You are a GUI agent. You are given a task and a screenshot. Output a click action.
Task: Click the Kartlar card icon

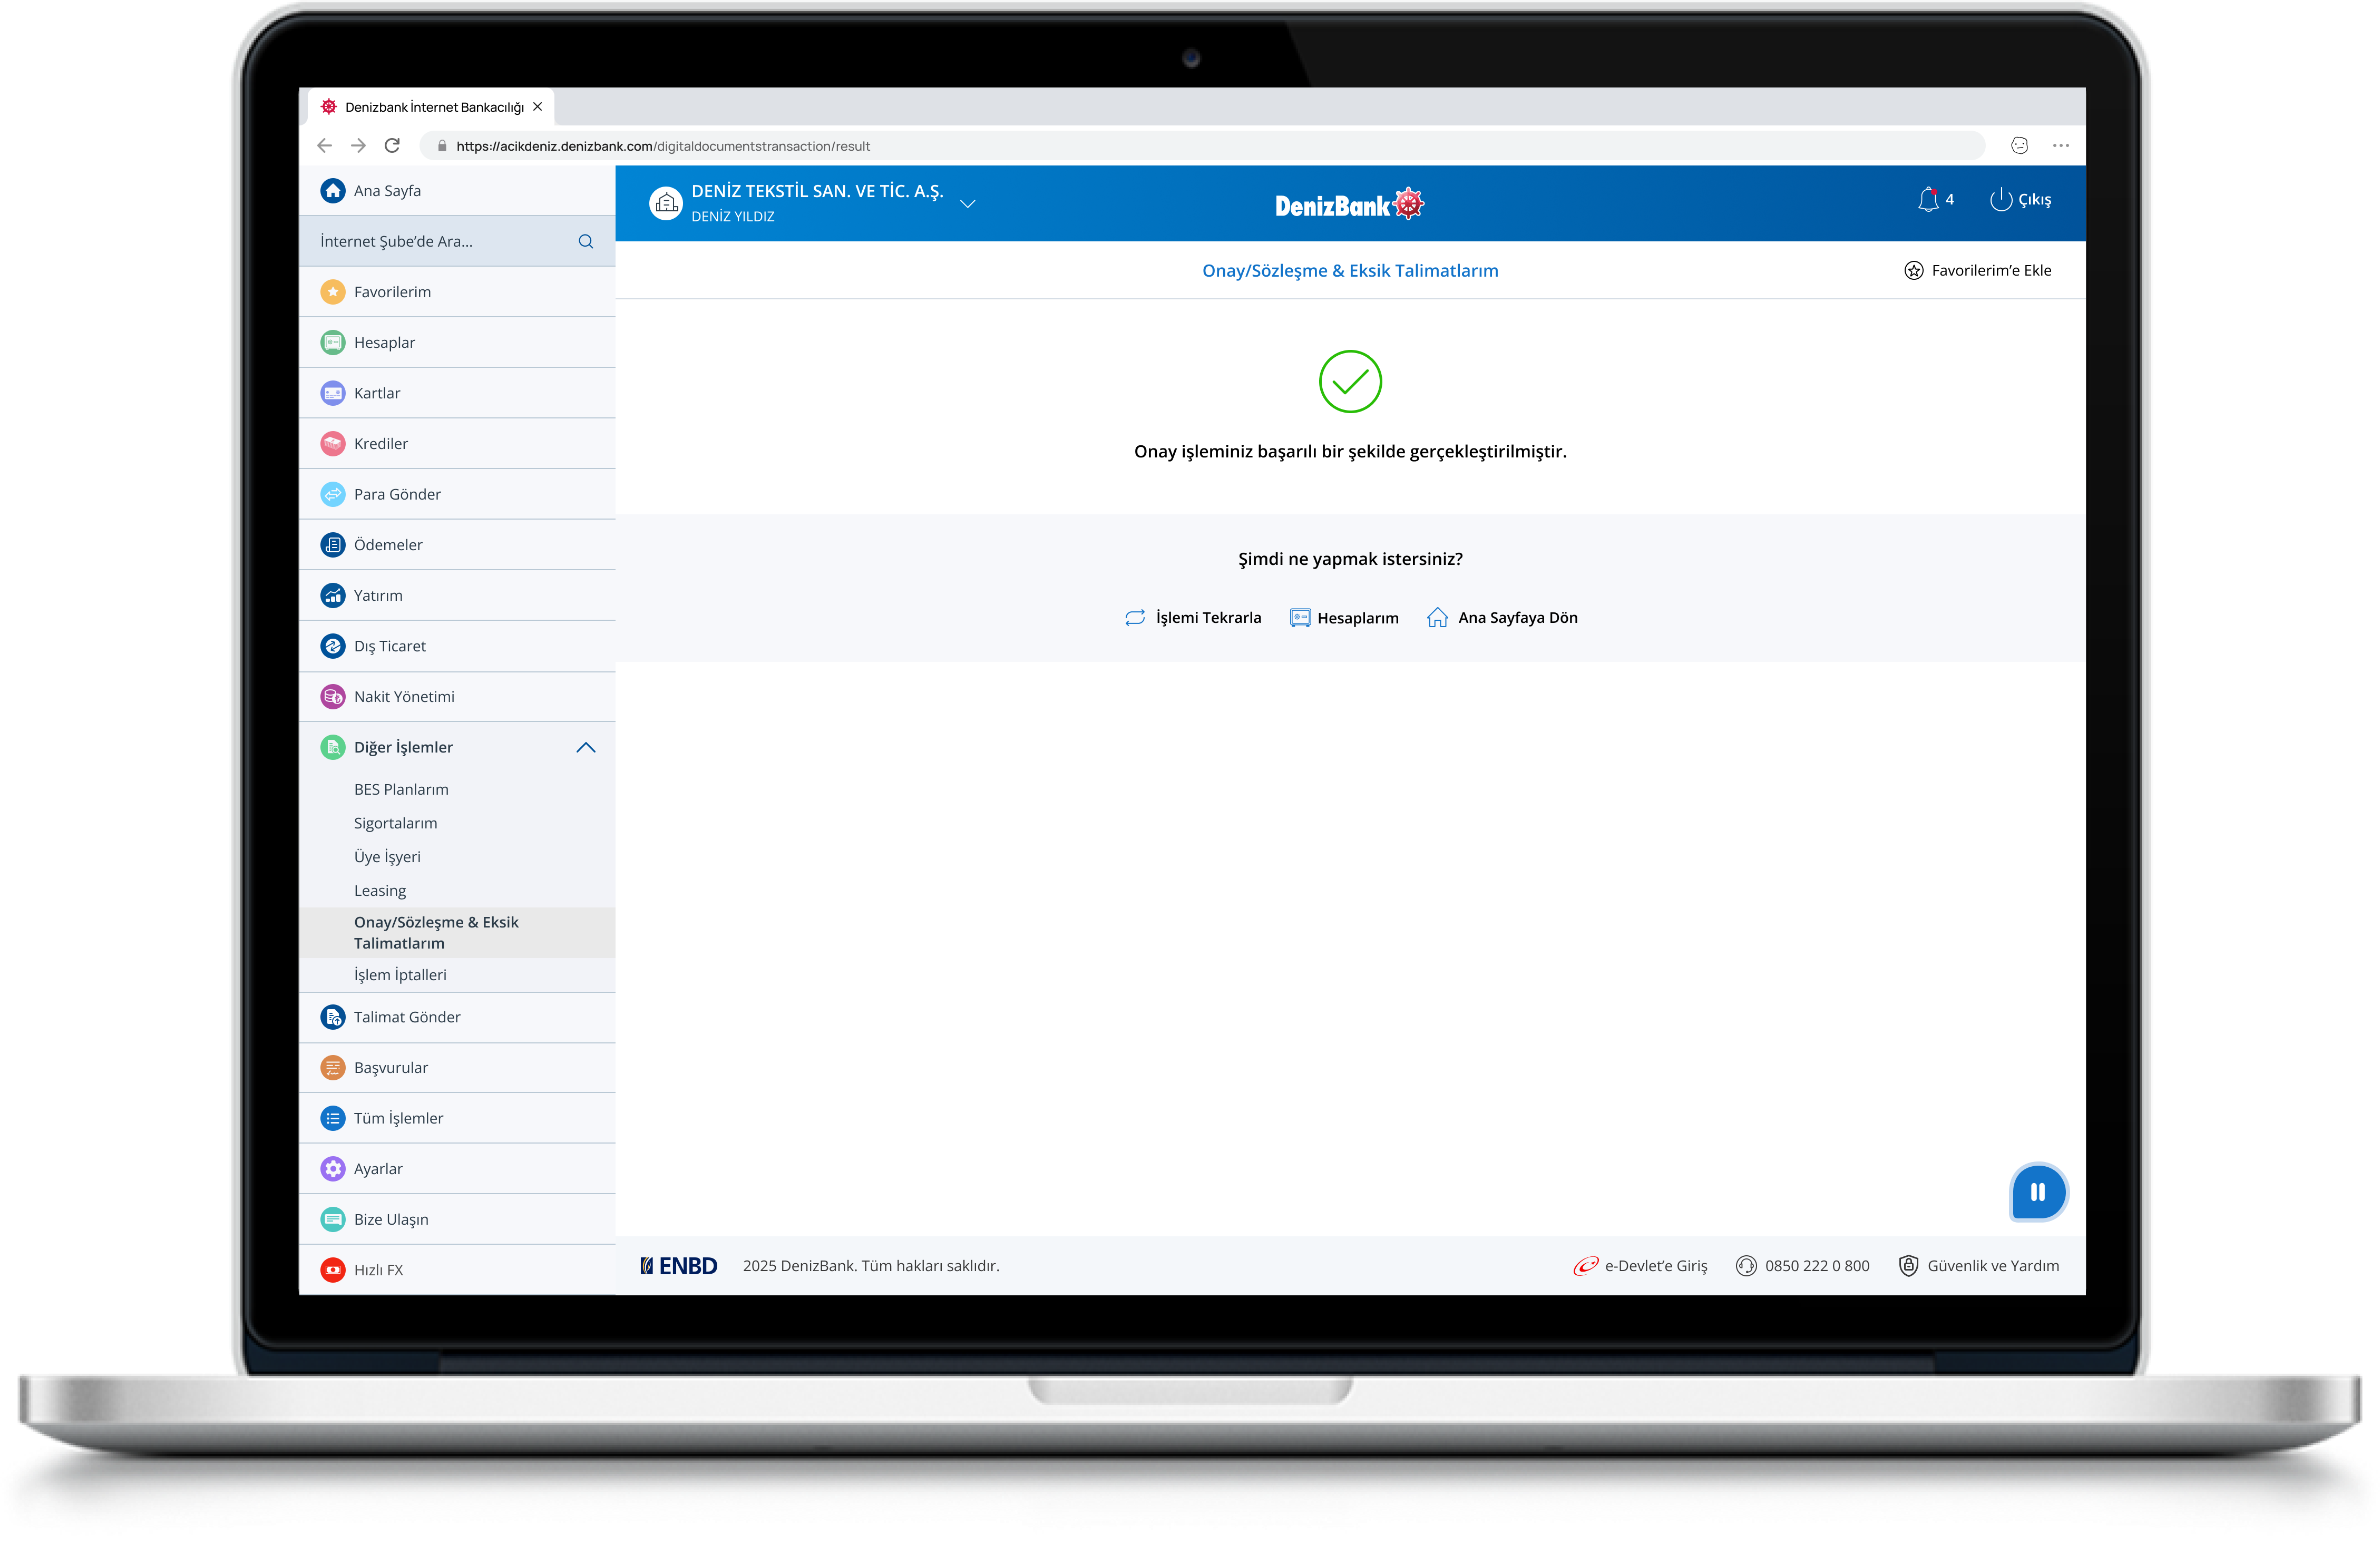coord(333,393)
